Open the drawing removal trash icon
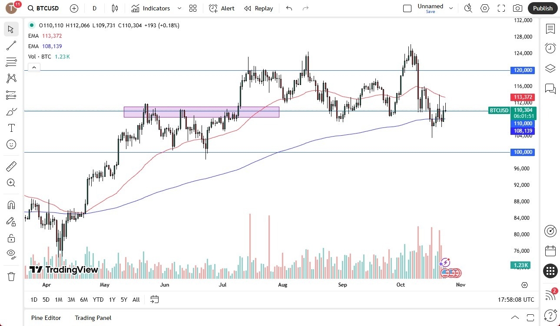Image resolution: width=560 pixels, height=326 pixels. coord(11,276)
